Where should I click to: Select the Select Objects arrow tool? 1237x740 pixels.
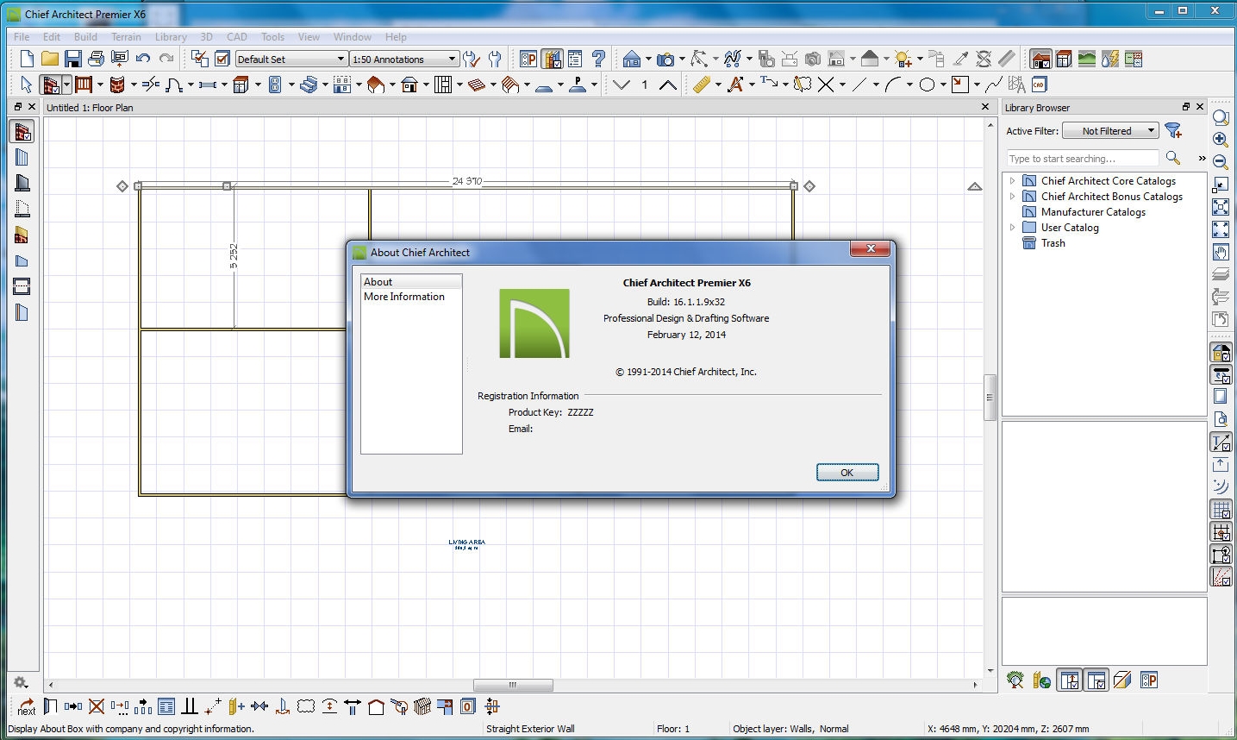[26, 85]
